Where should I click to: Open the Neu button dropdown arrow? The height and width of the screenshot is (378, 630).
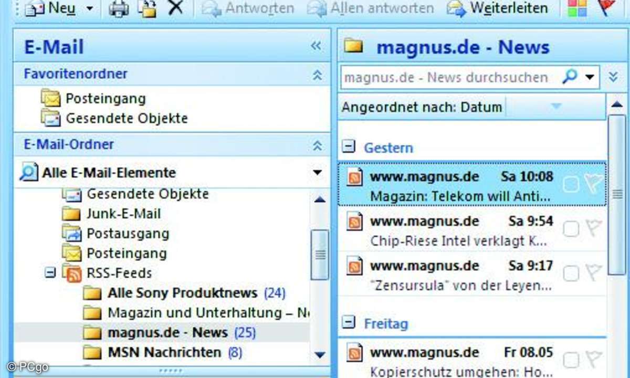click(89, 8)
